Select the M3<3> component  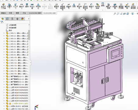pos(17,38)
